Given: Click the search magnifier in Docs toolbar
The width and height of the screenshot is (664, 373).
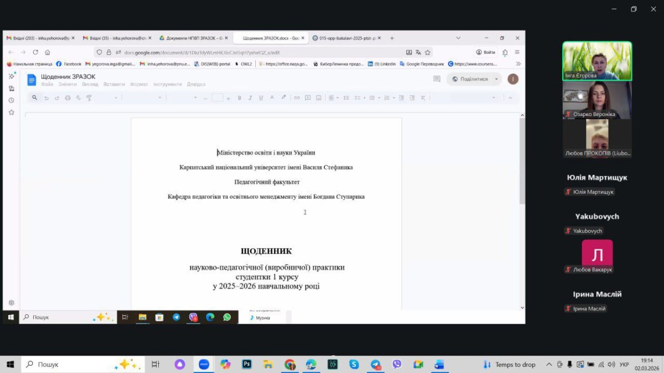Looking at the screenshot, I should [34, 98].
